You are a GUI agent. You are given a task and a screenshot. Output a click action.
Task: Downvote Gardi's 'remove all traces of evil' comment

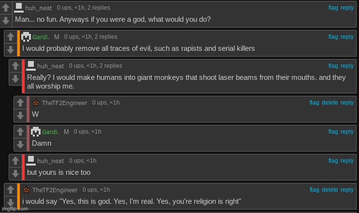[x=10, y=49]
